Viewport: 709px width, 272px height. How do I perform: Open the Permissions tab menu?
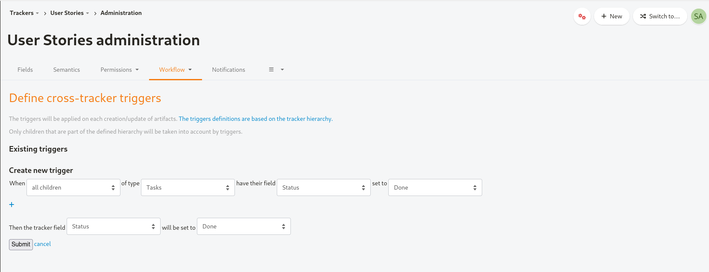[120, 70]
